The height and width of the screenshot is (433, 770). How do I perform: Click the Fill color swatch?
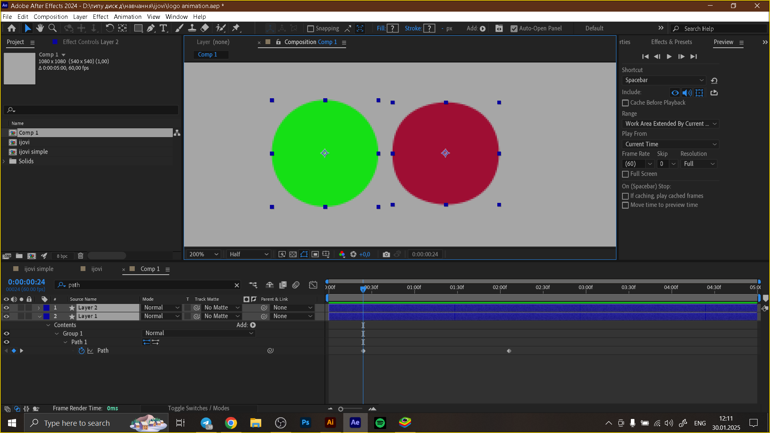pos(393,28)
